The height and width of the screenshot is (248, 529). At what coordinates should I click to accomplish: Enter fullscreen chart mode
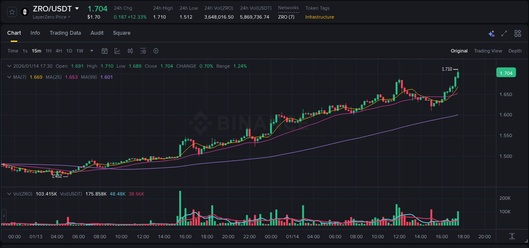(x=504, y=33)
